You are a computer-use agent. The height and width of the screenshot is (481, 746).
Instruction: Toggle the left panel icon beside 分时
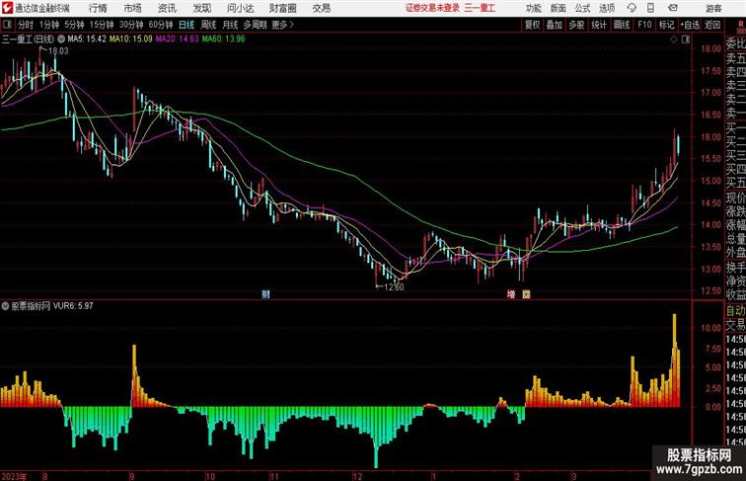tap(7, 25)
